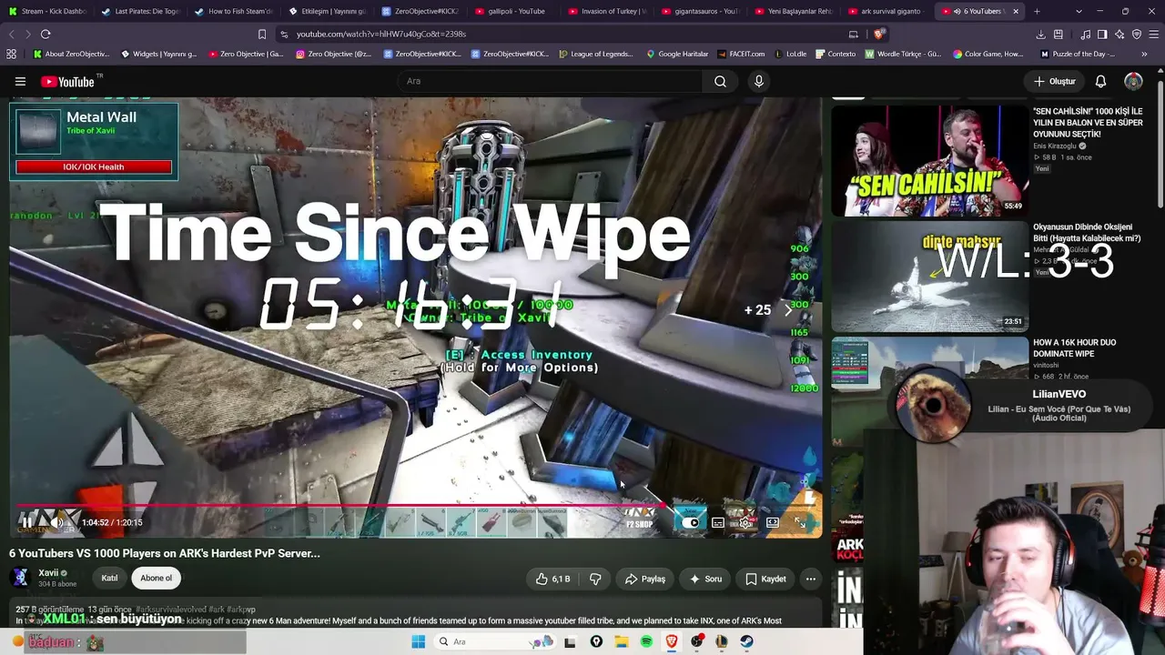The image size is (1165, 655).
Task: Open the Color Game bookmark
Action: click(x=988, y=54)
